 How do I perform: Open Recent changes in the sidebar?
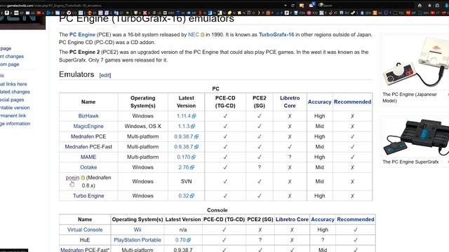[12, 57]
